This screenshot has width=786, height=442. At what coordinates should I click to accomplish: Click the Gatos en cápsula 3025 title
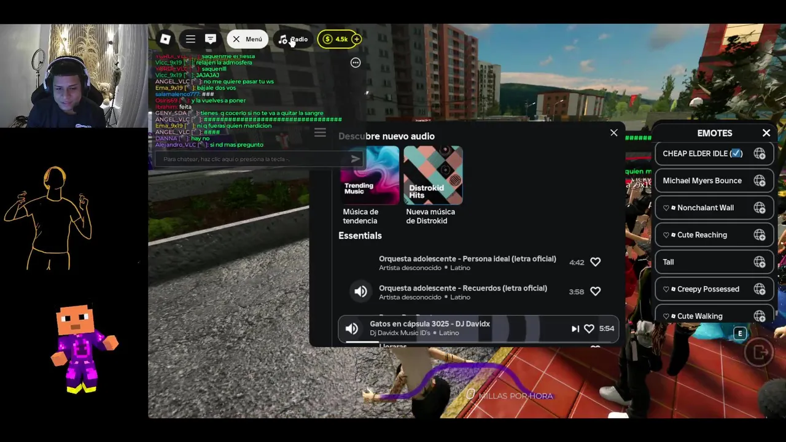430,324
